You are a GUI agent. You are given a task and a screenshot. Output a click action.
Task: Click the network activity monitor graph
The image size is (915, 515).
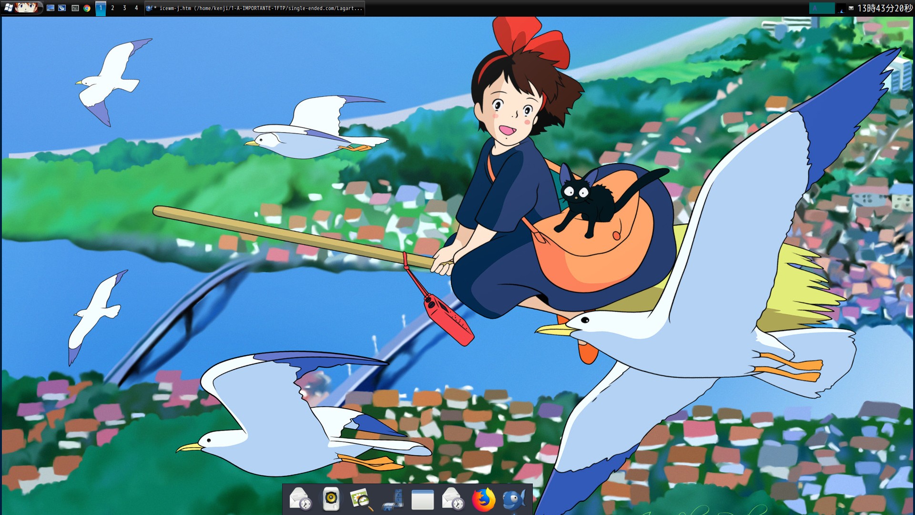pos(841,8)
